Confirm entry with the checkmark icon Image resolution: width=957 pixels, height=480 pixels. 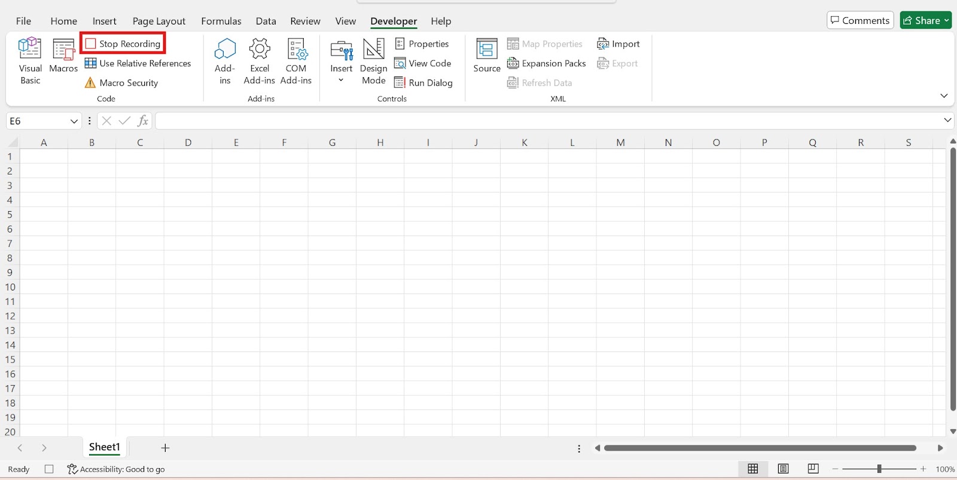pyautogui.click(x=124, y=121)
